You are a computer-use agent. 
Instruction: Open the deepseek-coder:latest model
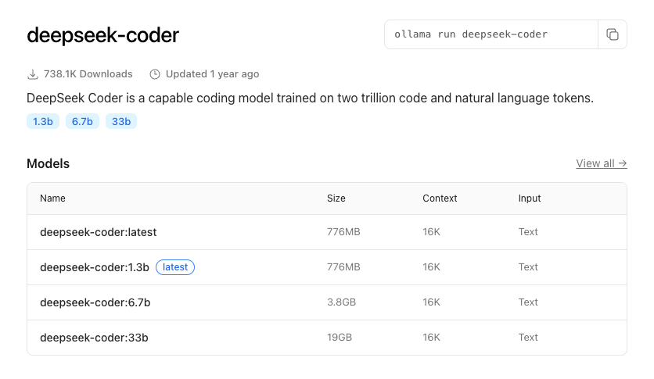[99, 232]
